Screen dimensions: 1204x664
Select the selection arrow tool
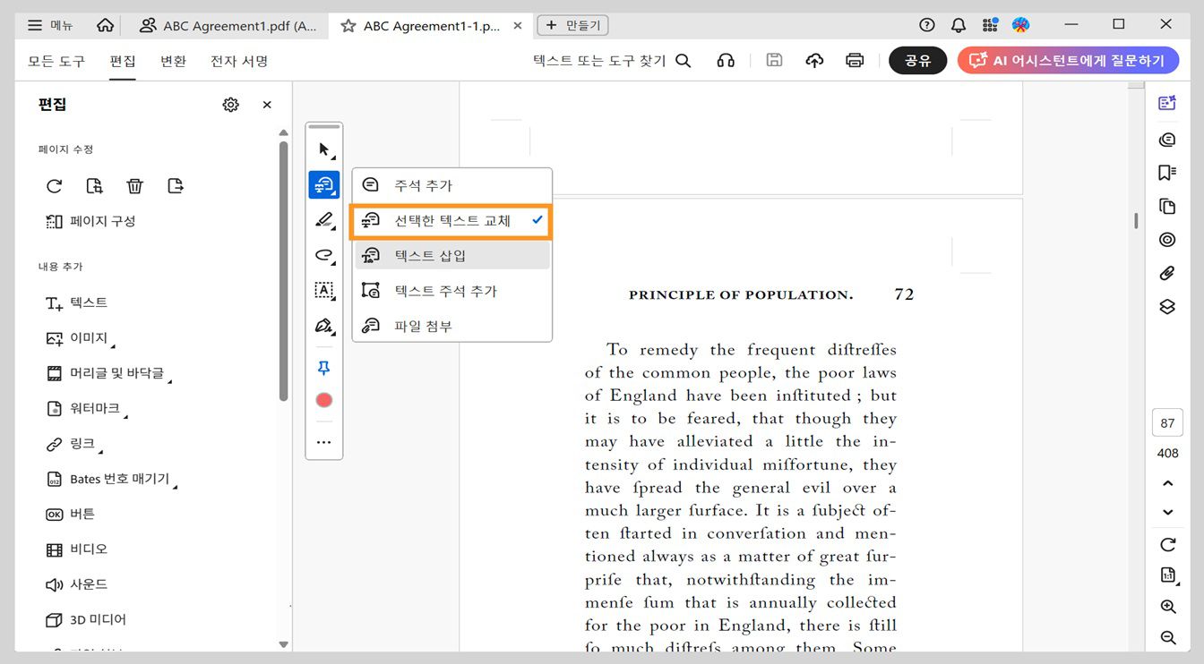click(323, 149)
